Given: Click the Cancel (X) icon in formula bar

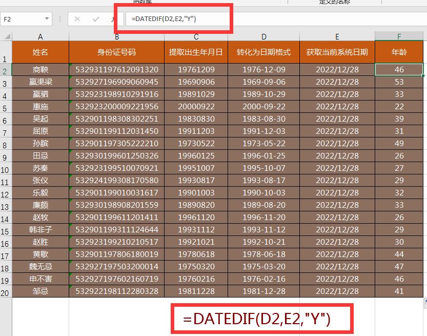Looking at the screenshot, I should (x=77, y=19).
